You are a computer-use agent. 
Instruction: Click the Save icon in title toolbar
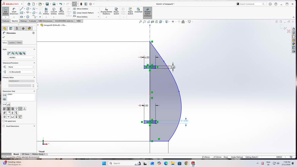click(47, 4)
